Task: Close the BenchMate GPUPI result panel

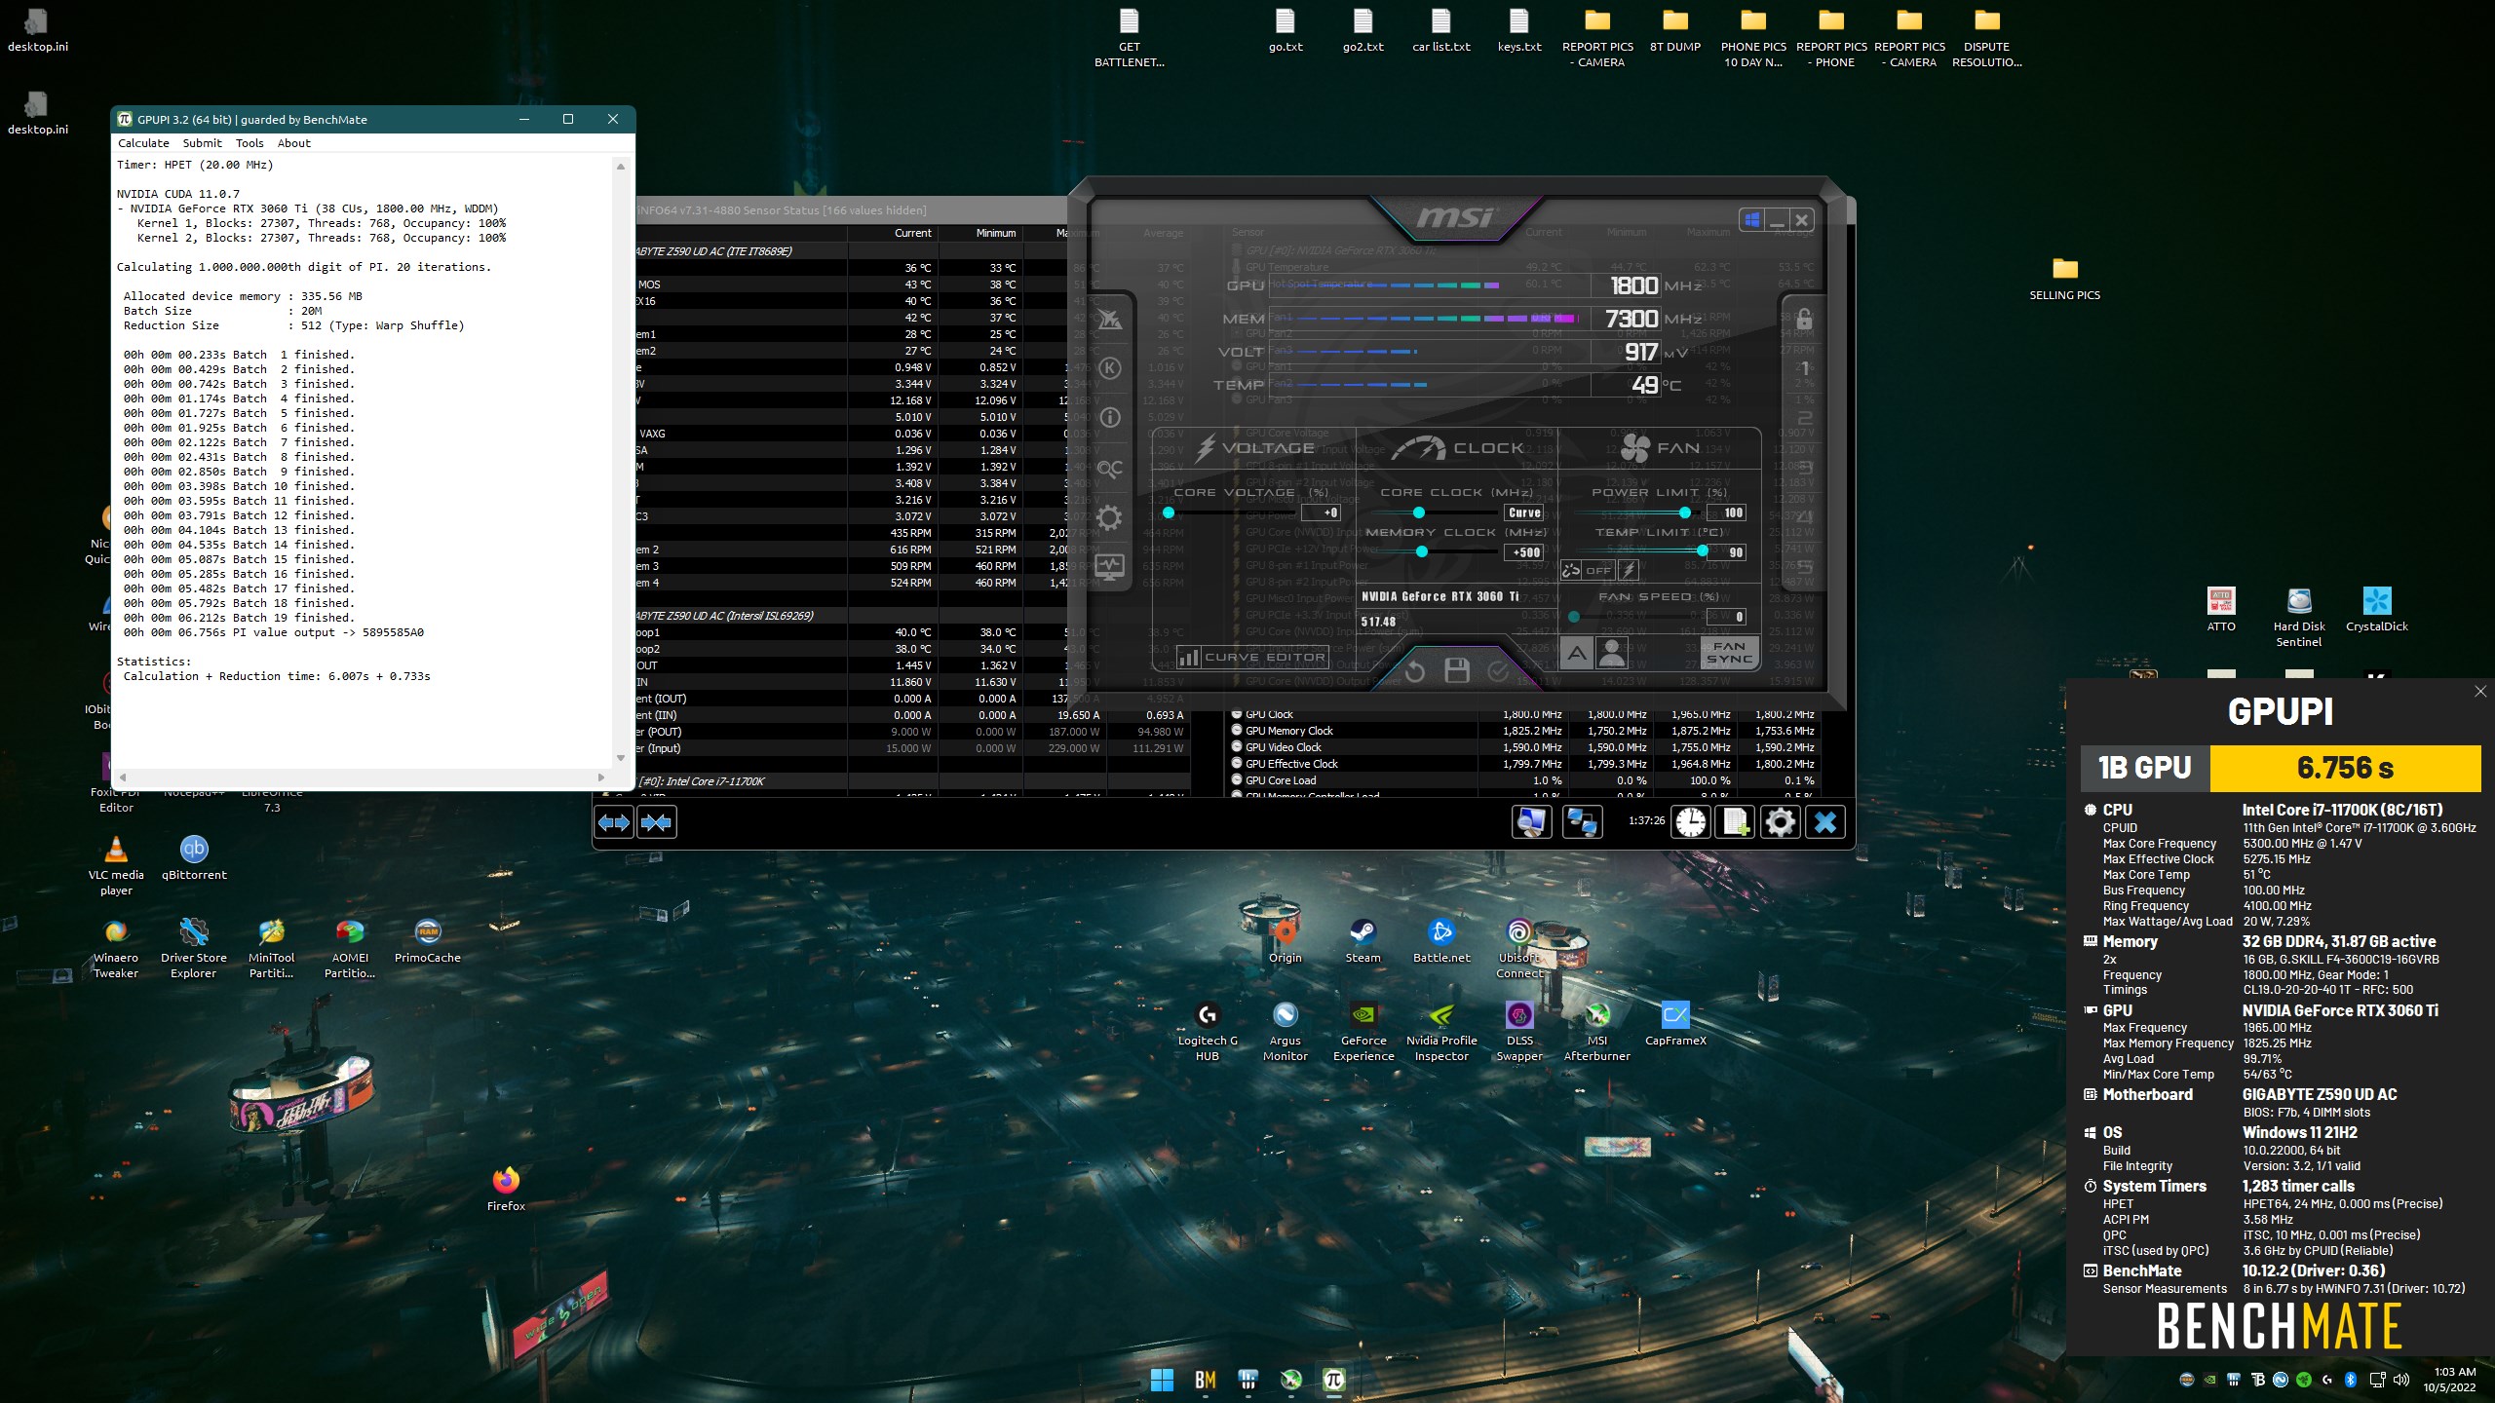Action: 2480,691
